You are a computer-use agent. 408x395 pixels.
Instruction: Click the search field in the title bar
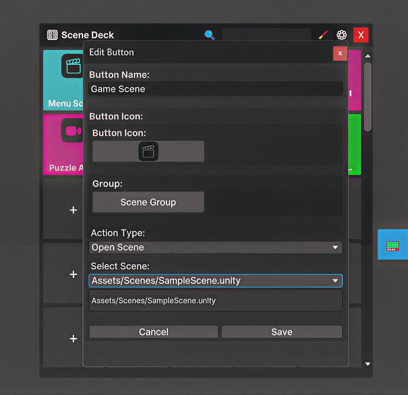pos(267,35)
